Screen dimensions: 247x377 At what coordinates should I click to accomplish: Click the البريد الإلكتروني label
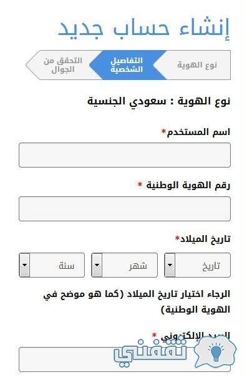[195, 336]
